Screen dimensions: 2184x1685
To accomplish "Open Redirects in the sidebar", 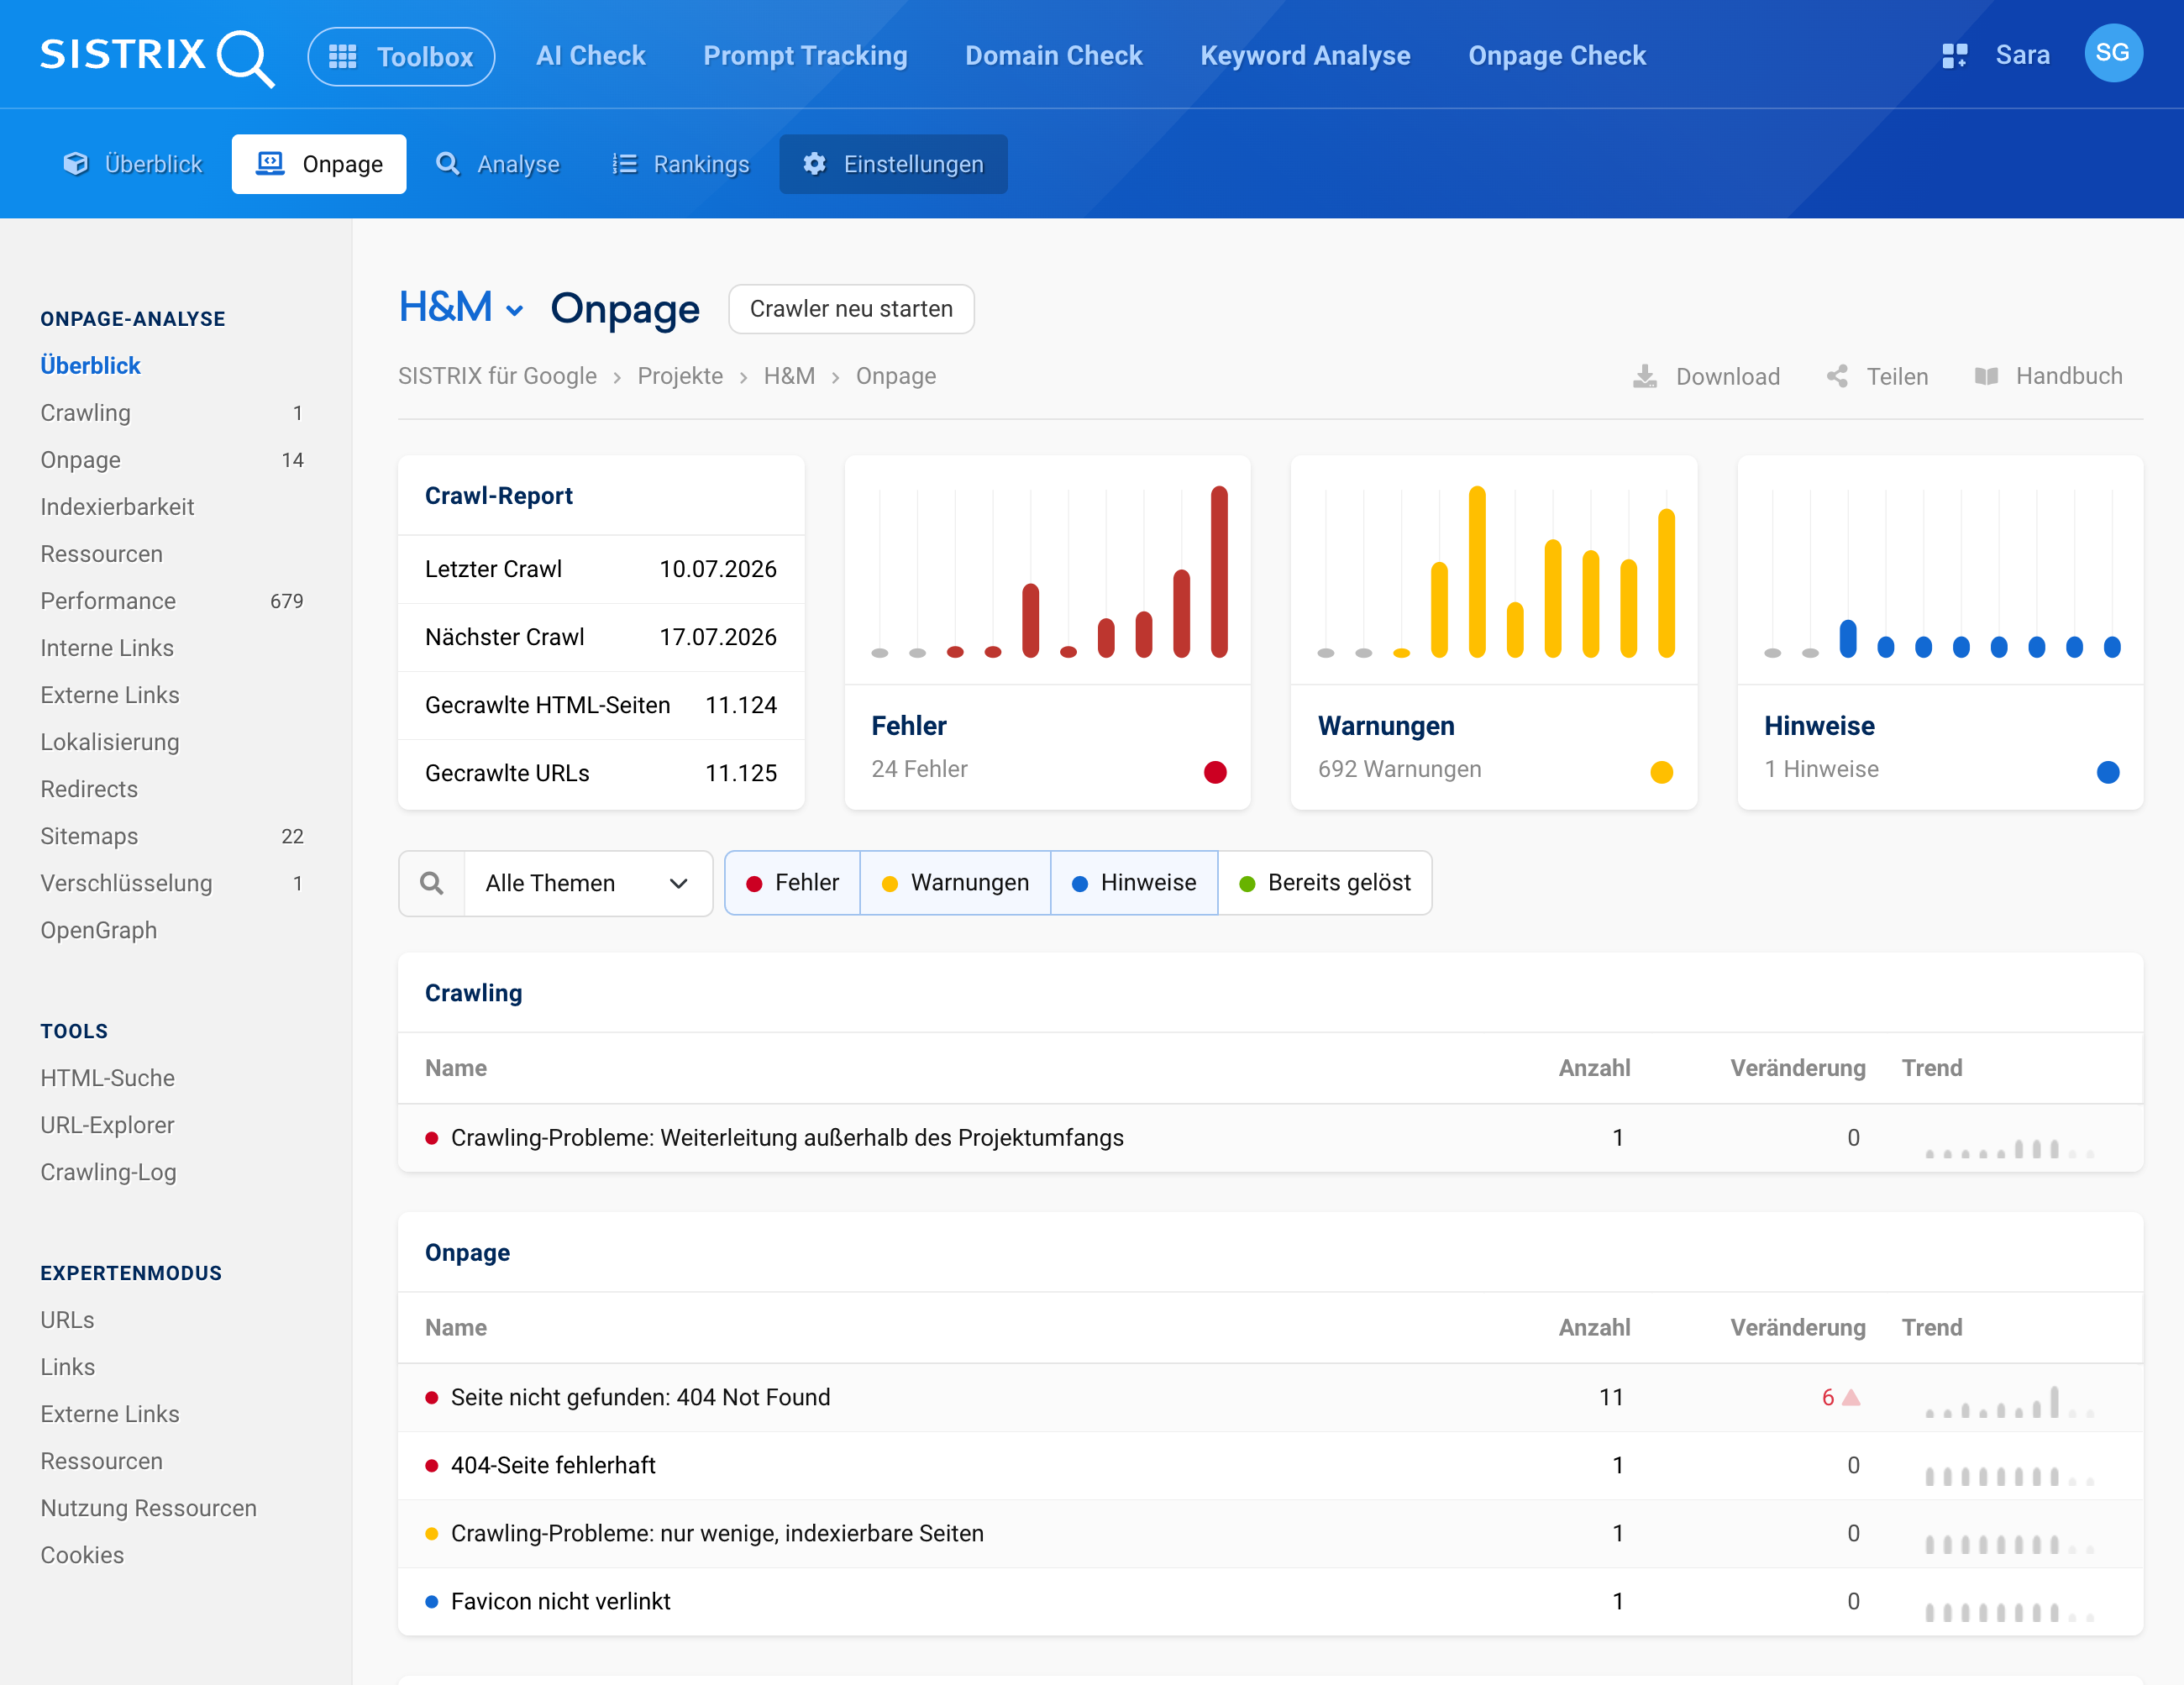I will point(89,789).
